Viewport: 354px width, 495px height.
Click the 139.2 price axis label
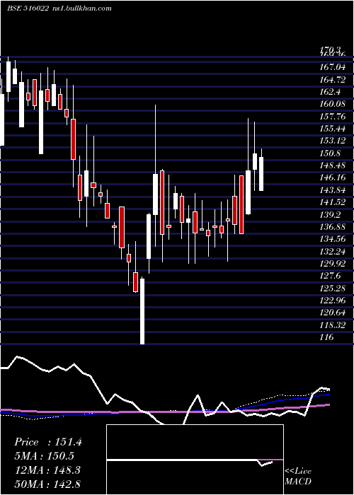[331, 214]
